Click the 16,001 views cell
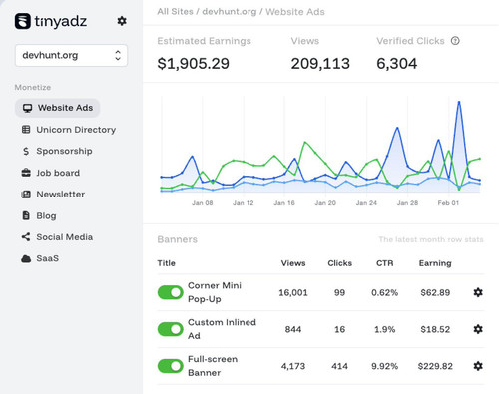 [293, 293]
